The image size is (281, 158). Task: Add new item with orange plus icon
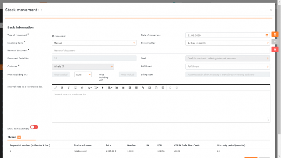click(19, 137)
